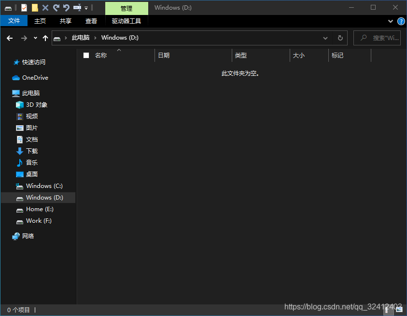Open 快速访问 in the navigation pane
407x316 pixels.
(34, 62)
